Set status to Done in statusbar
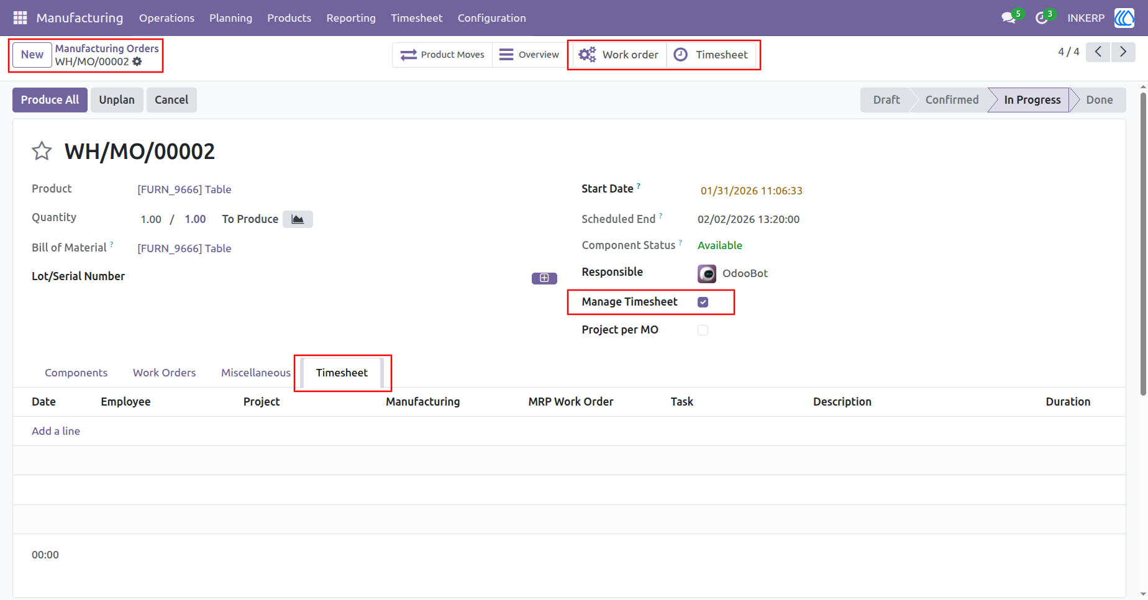Screen dimensions: 1148x600 1099,100
